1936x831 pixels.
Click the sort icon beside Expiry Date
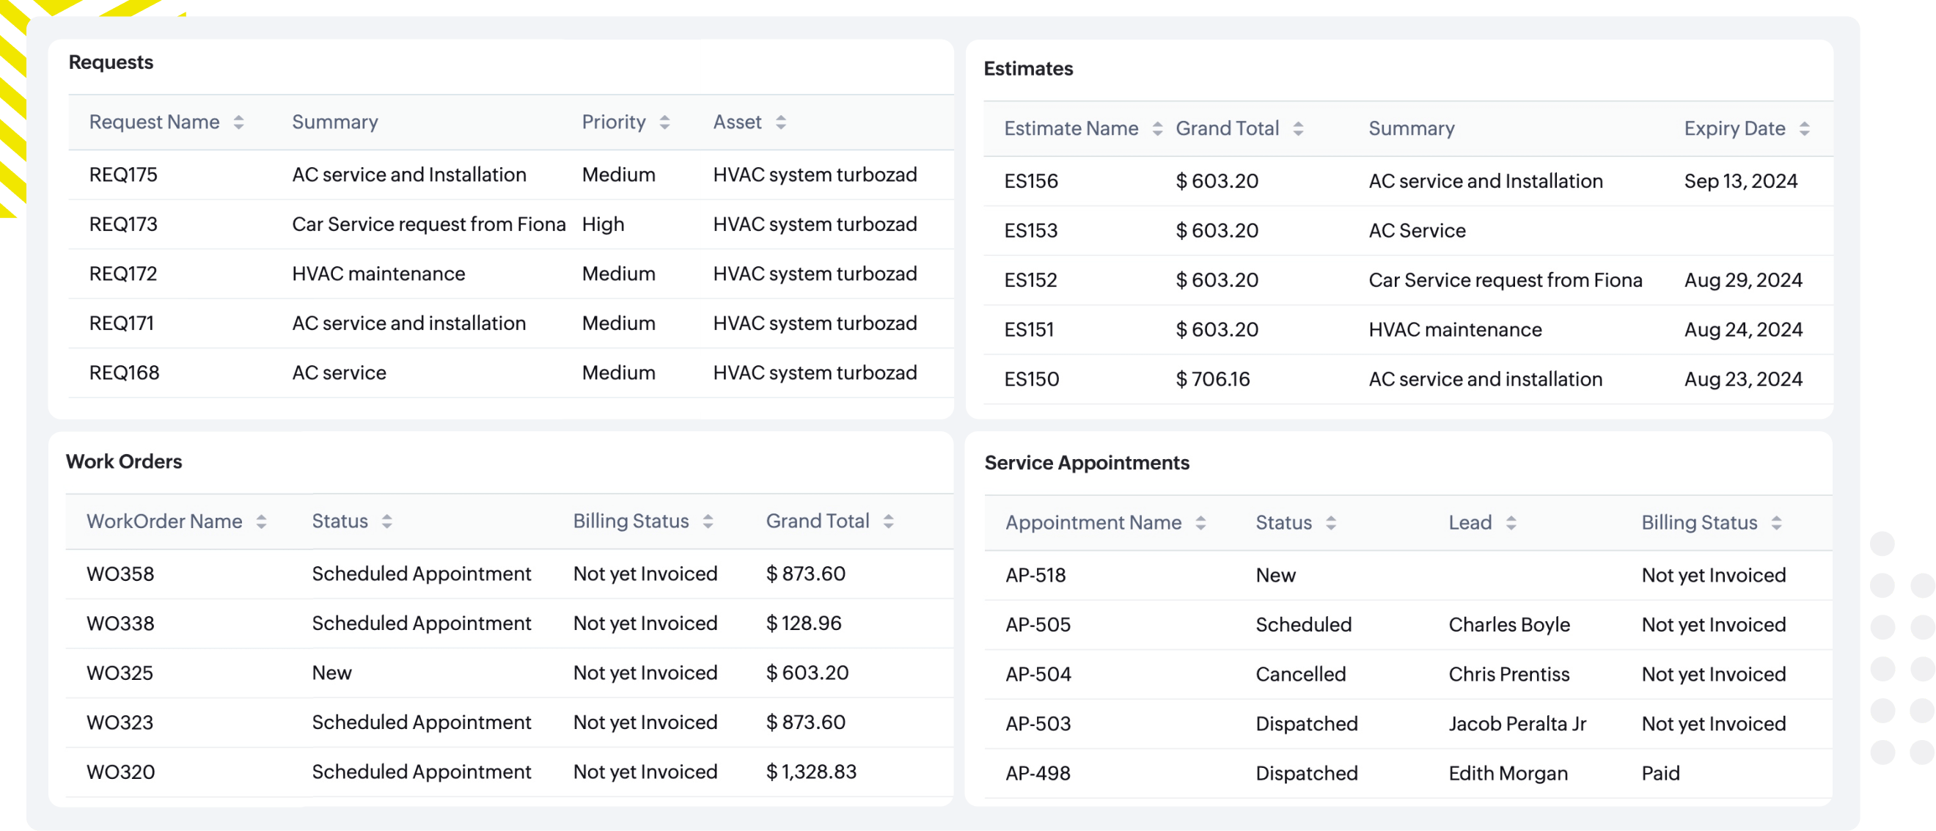pyautogui.click(x=1805, y=129)
